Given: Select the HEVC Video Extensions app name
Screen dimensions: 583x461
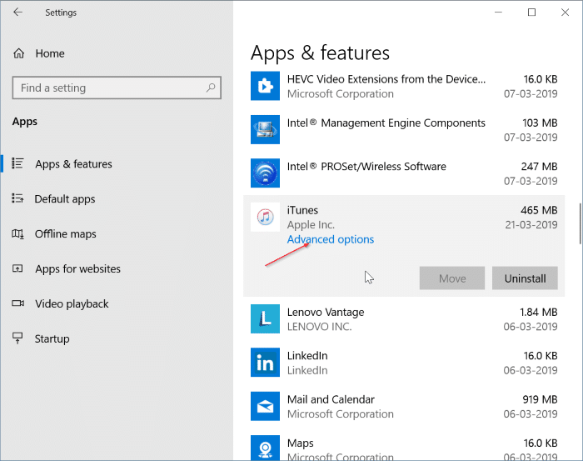Looking at the screenshot, I should [386, 79].
